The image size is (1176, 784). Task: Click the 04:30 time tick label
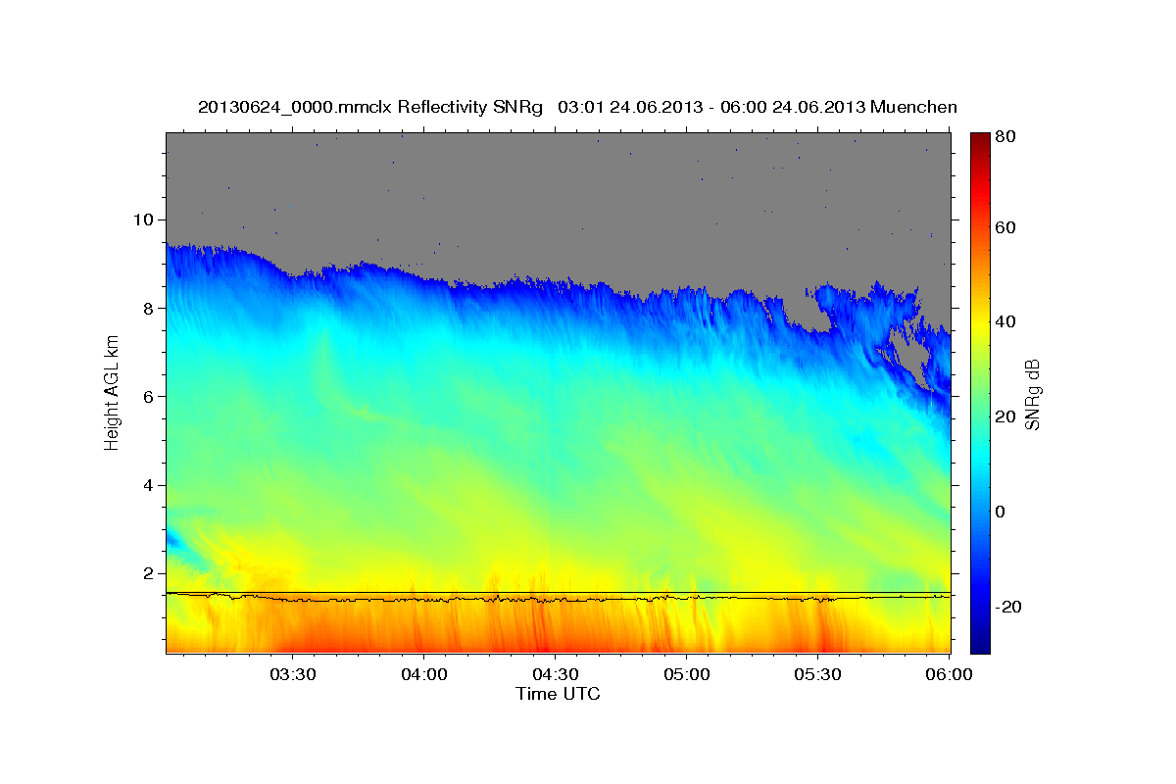pos(555,674)
